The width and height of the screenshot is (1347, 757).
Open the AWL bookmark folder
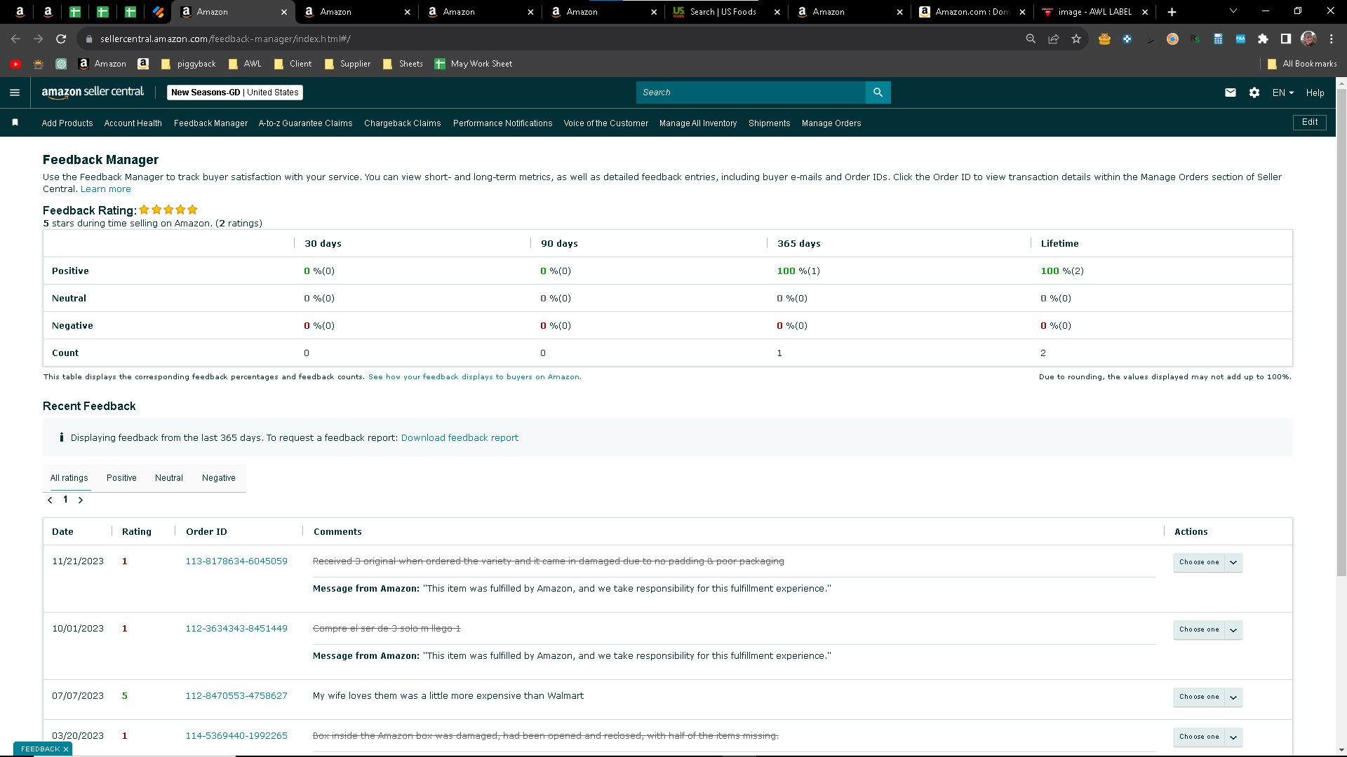click(245, 64)
